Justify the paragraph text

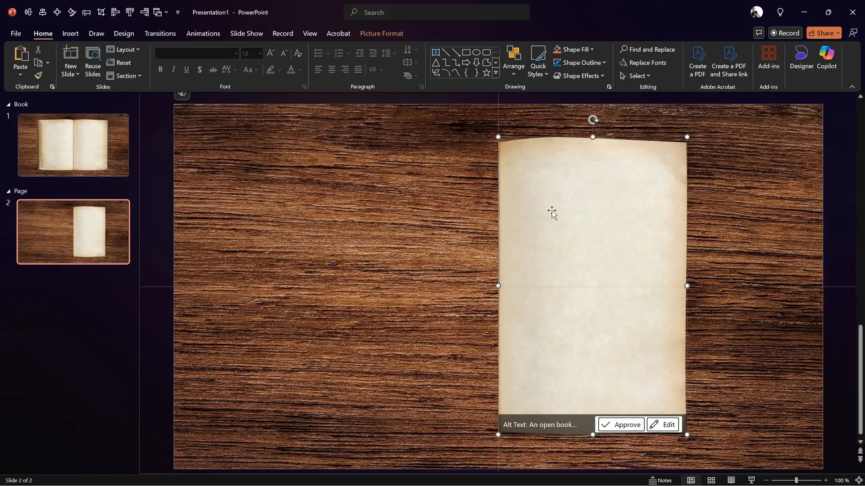pos(358,69)
